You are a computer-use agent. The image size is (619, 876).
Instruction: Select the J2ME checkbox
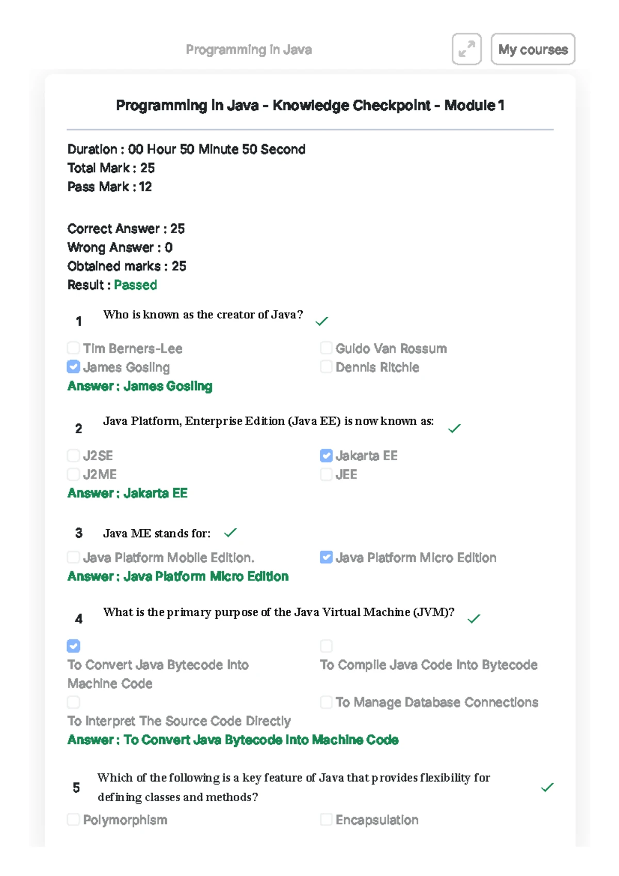click(73, 474)
